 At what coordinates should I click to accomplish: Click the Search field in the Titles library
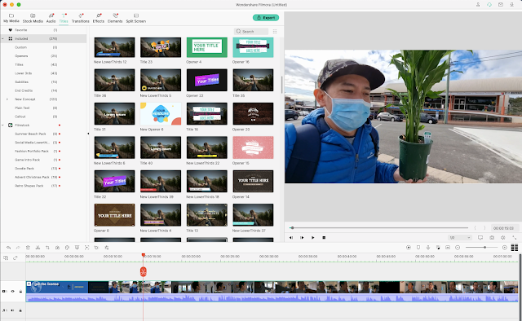click(251, 31)
